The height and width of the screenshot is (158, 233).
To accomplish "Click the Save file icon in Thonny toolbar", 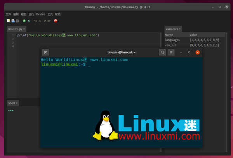I will pos(17,21).
